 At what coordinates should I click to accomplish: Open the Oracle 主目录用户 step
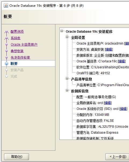click(x=24, y=45)
